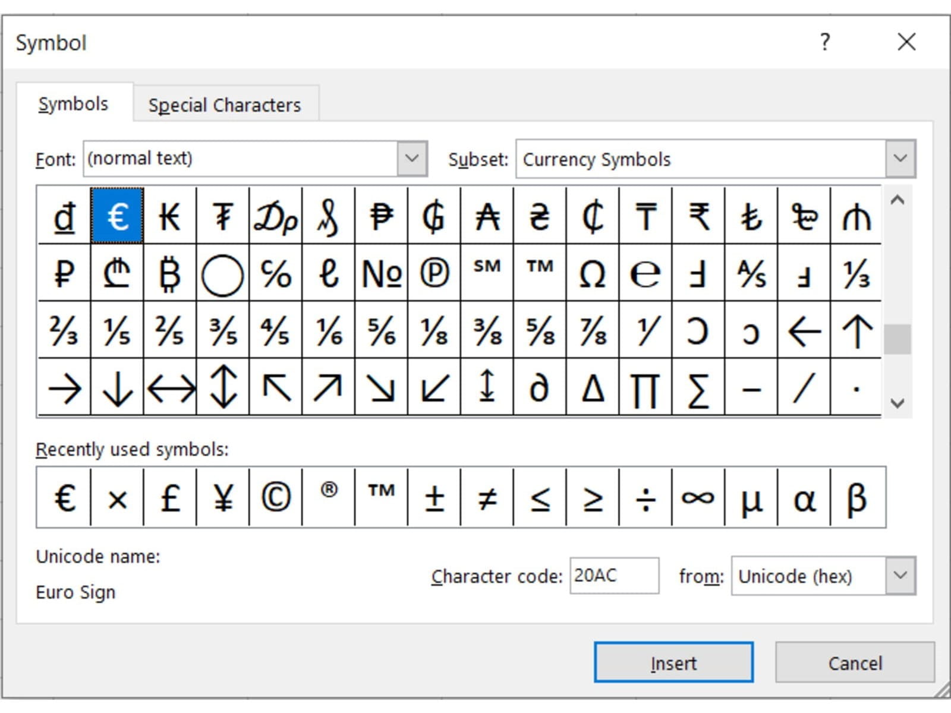The width and height of the screenshot is (951, 713).
Task: Open the Symbols tab
Action: (x=73, y=104)
